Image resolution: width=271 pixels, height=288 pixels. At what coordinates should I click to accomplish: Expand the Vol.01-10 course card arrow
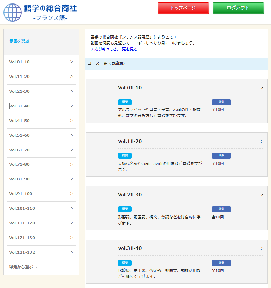pyautogui.click(x=262, y=88)
